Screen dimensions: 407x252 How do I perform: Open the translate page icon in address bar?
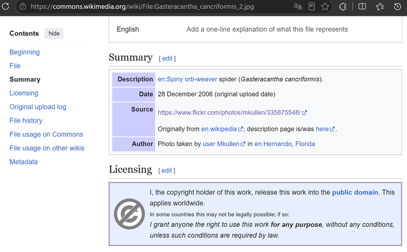[298, 6]
